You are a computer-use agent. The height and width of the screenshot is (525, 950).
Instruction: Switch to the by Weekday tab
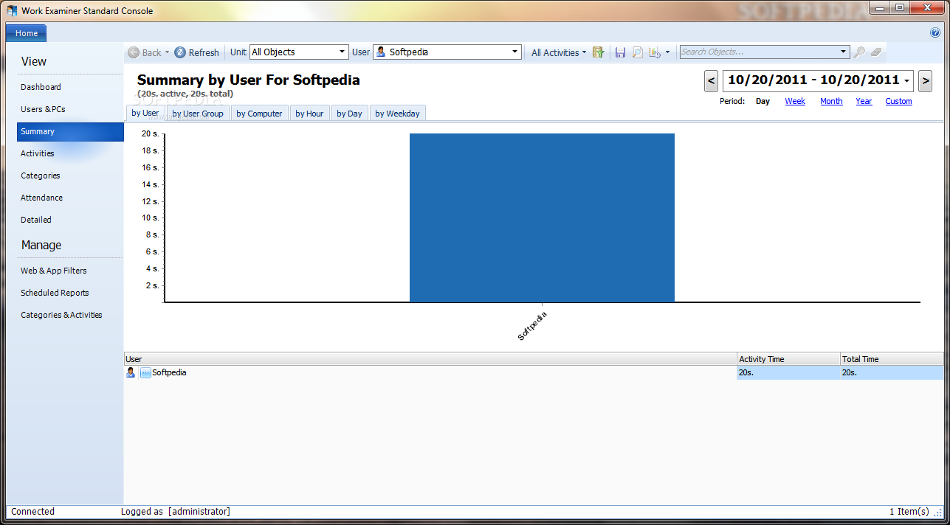(x=397, y=114)
